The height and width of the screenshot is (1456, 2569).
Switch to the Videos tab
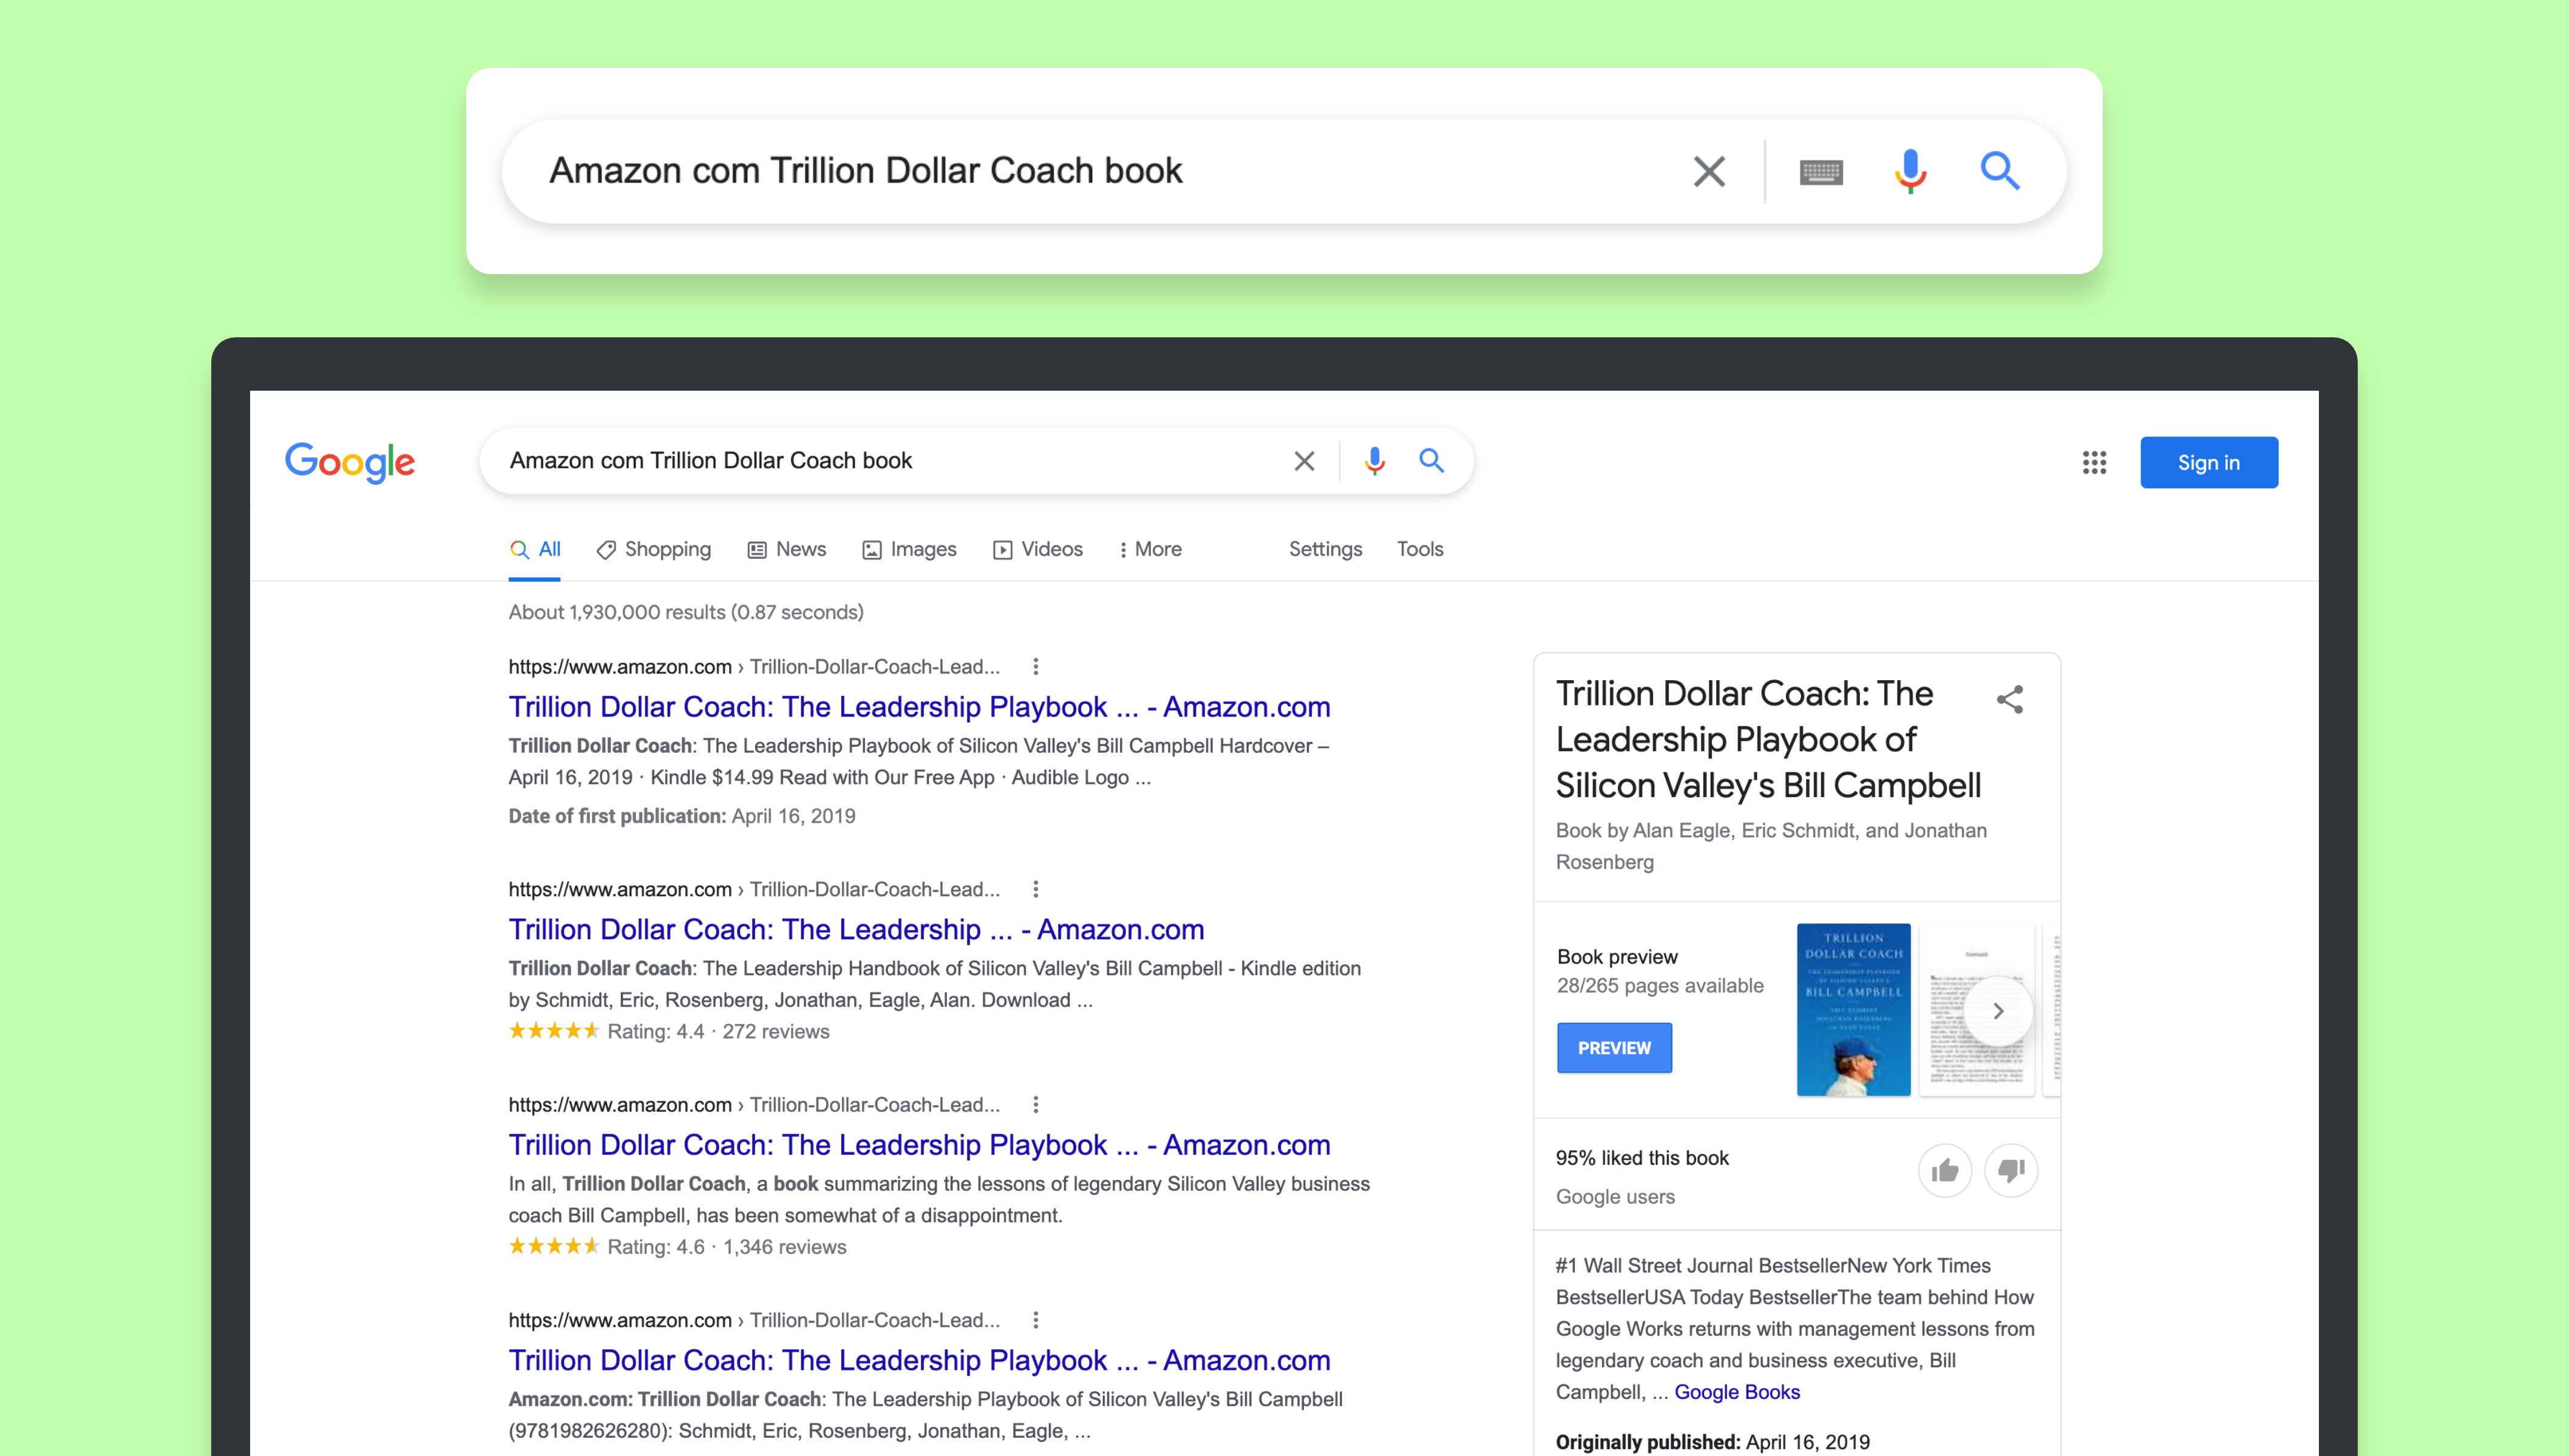point(1037,549)
